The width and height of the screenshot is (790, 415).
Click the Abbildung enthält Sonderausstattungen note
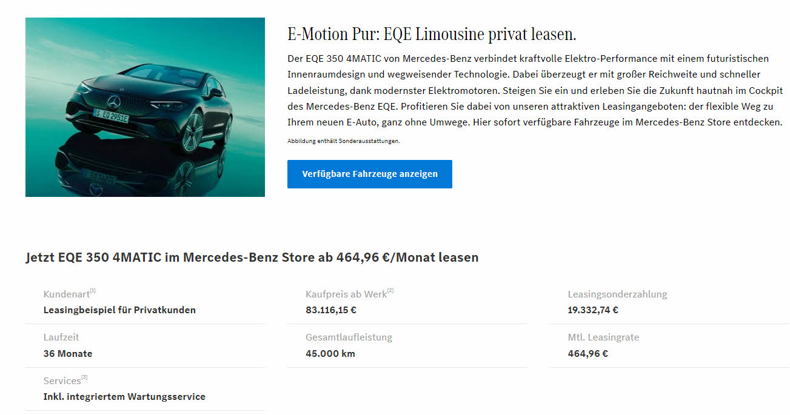343,141
